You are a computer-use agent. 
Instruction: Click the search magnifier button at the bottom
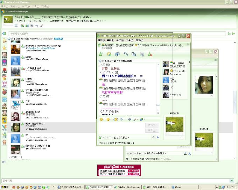pos(232,181)
